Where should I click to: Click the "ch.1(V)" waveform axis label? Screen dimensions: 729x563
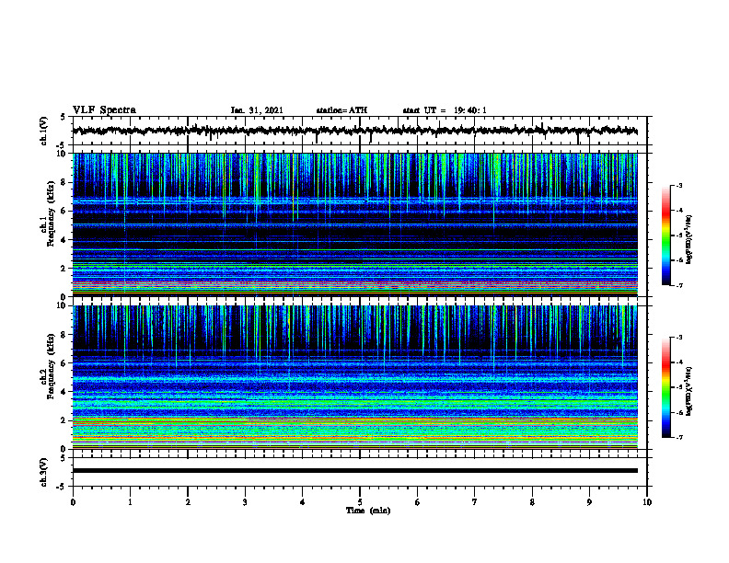[x=44, y=131]
